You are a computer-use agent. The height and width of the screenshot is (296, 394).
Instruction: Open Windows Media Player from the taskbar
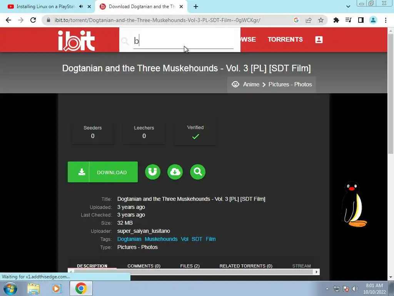click(57, 288)
